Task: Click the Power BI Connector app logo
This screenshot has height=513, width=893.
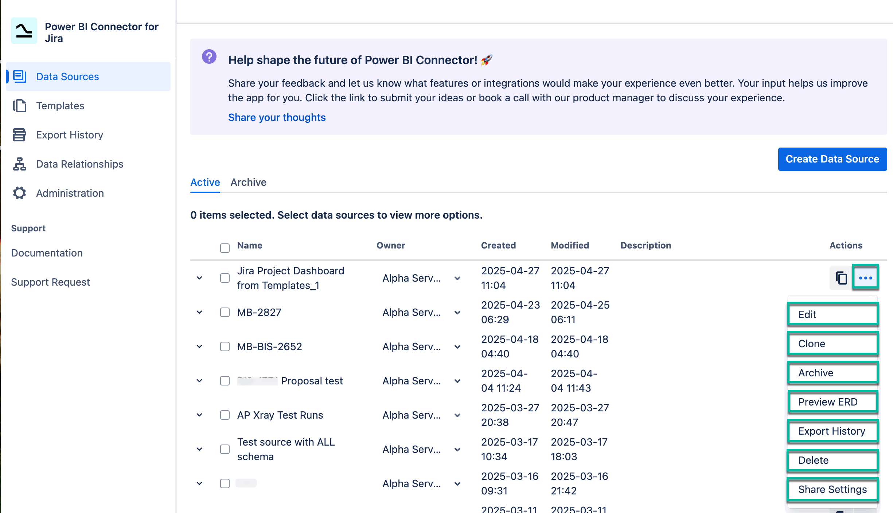Action: click(24, 31)
